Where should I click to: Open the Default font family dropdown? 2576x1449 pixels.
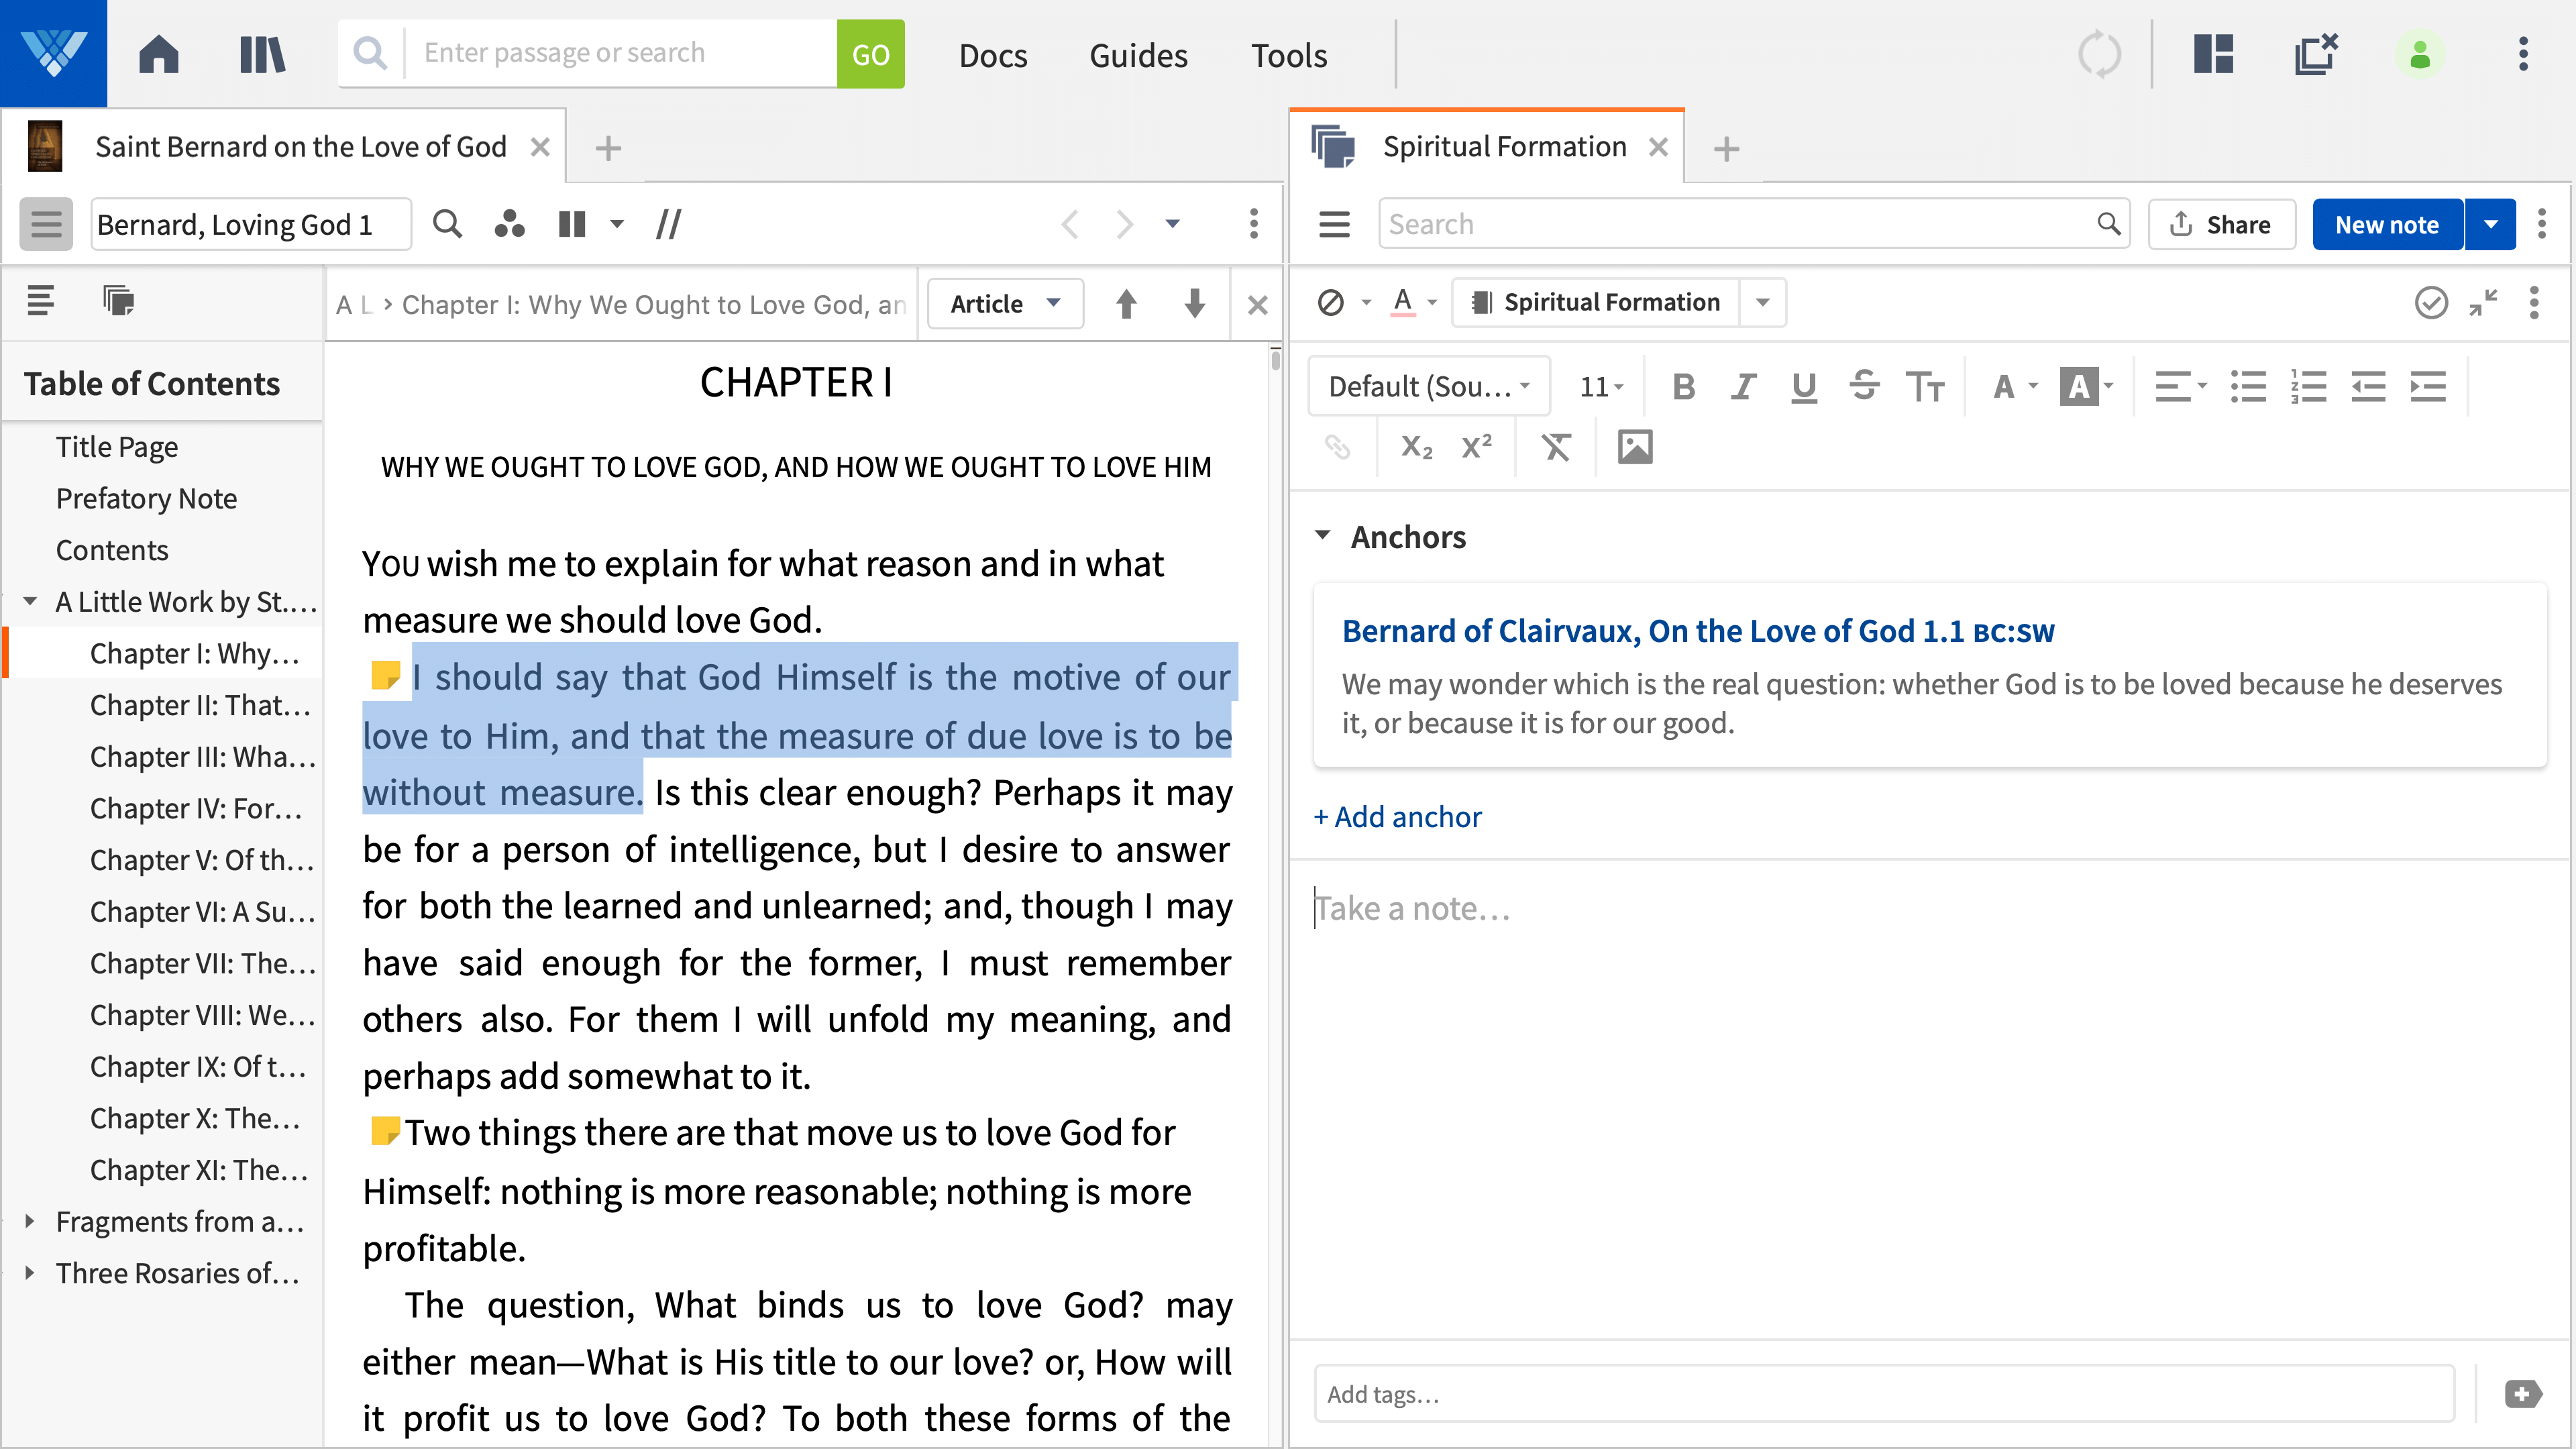click(x=1429, y=386)
